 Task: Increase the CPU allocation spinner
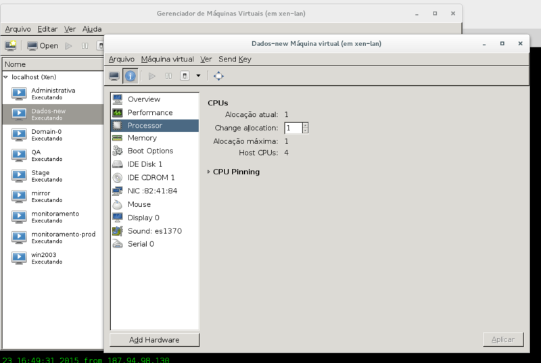pyautogui.click(x=305, y=126)
